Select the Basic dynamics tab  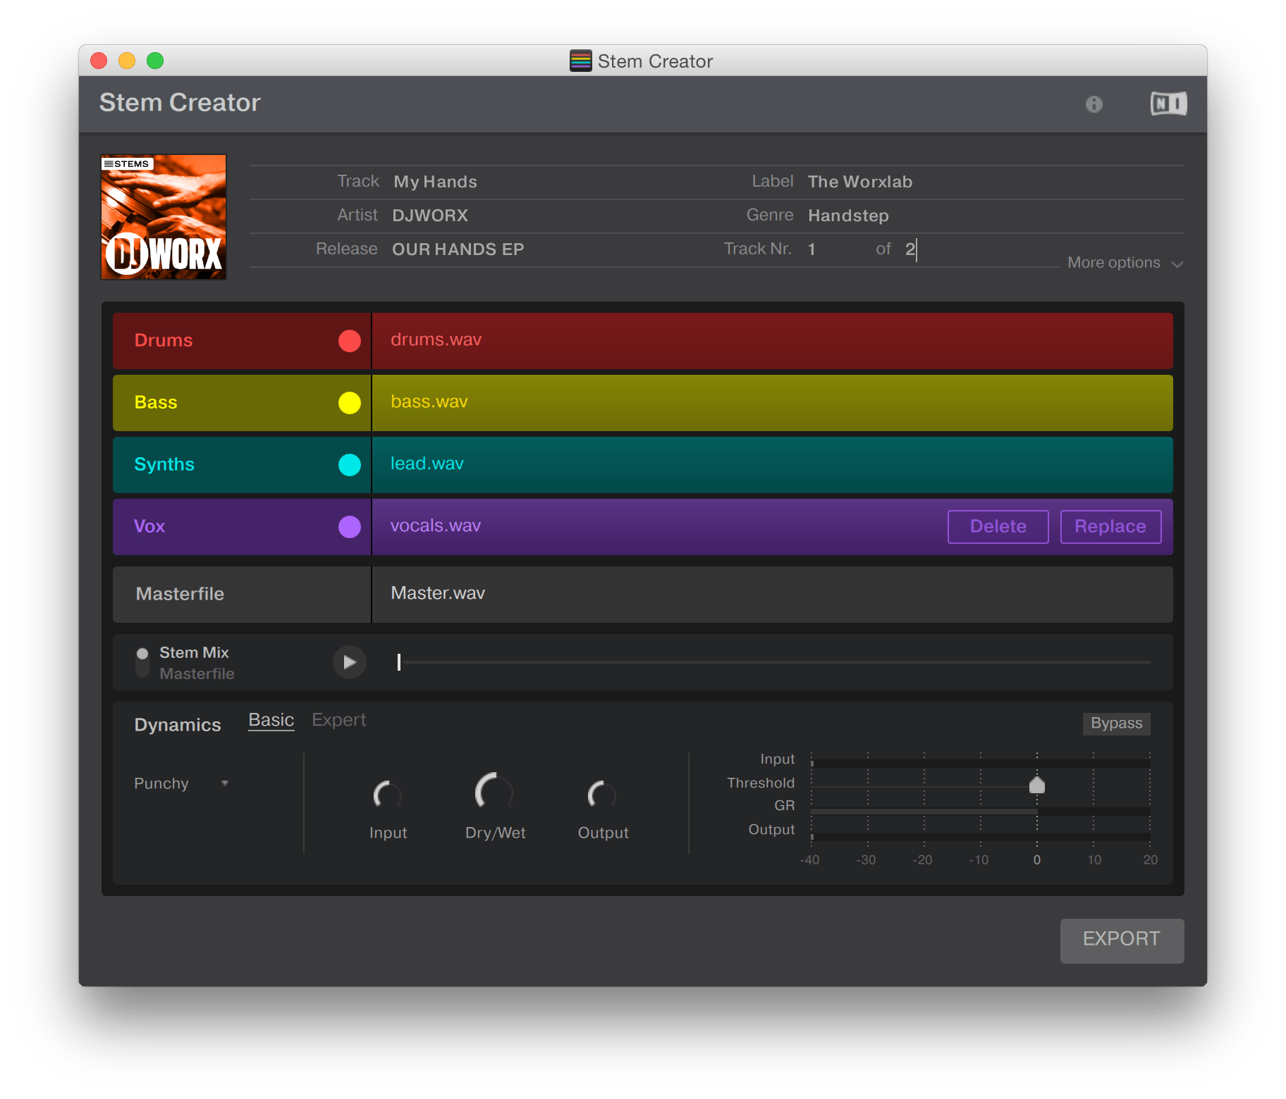(271, 719)
